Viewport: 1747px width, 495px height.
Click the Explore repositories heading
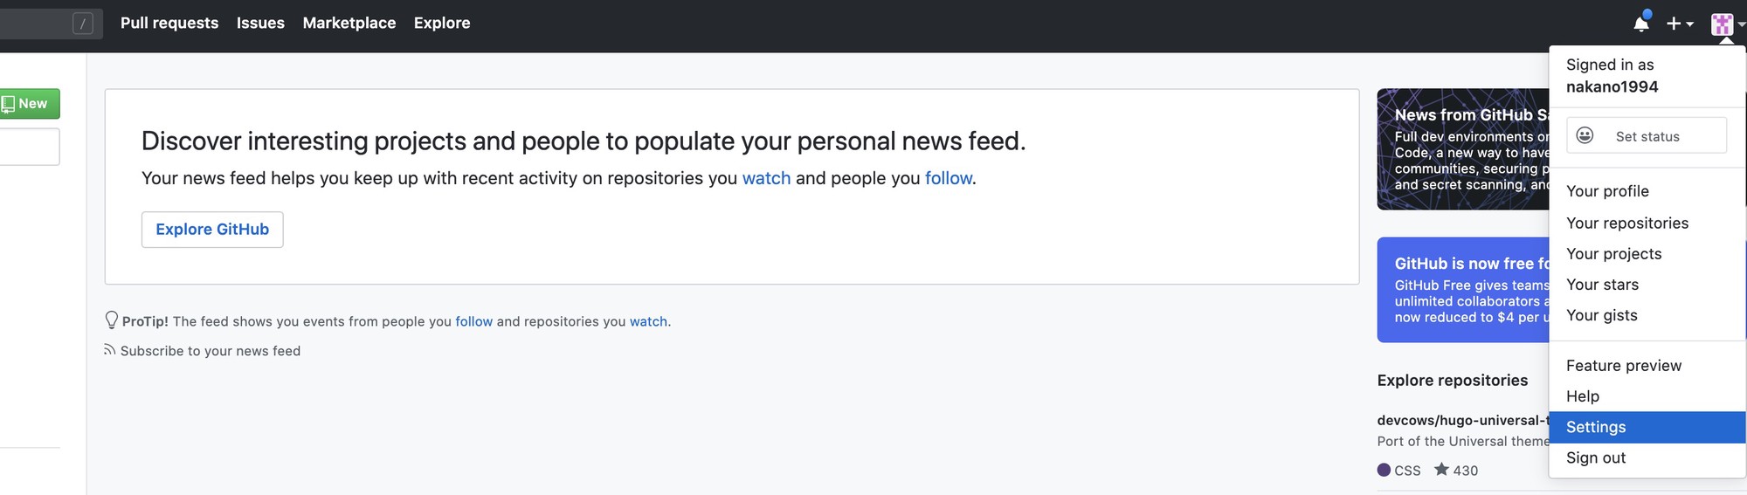click(1453, 380)
